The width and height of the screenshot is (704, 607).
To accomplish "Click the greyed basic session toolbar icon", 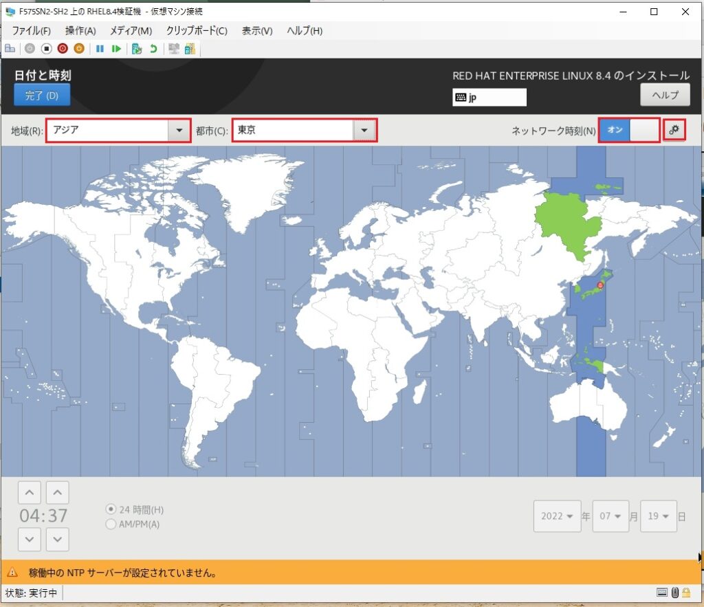I will [173, 49].
